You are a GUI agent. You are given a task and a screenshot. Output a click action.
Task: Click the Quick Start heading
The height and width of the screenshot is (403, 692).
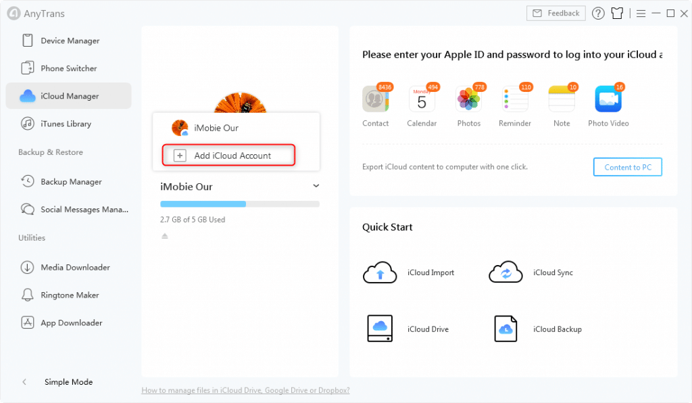click(x=387, y=227)
